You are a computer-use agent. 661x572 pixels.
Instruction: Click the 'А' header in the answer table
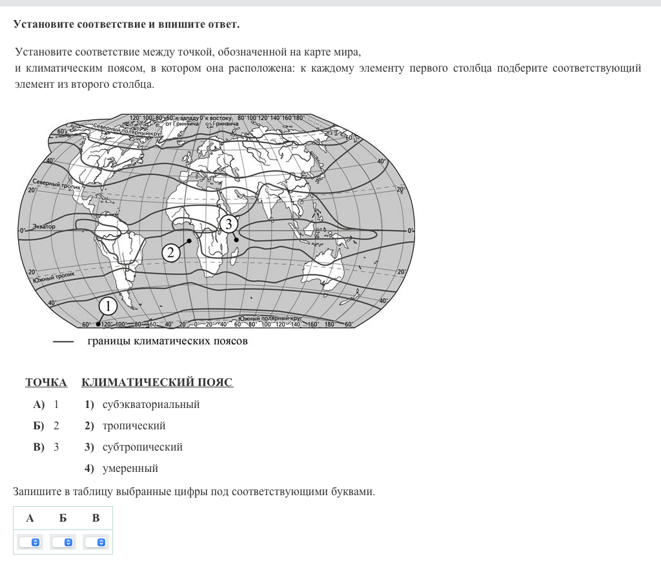[30, 518]
